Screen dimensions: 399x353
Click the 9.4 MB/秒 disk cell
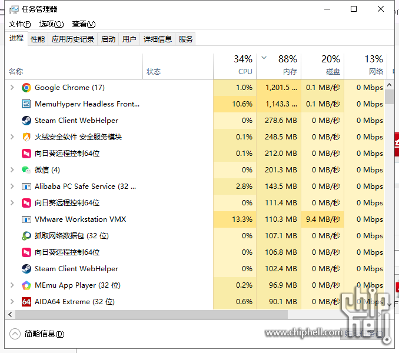[x=322, y=219]
